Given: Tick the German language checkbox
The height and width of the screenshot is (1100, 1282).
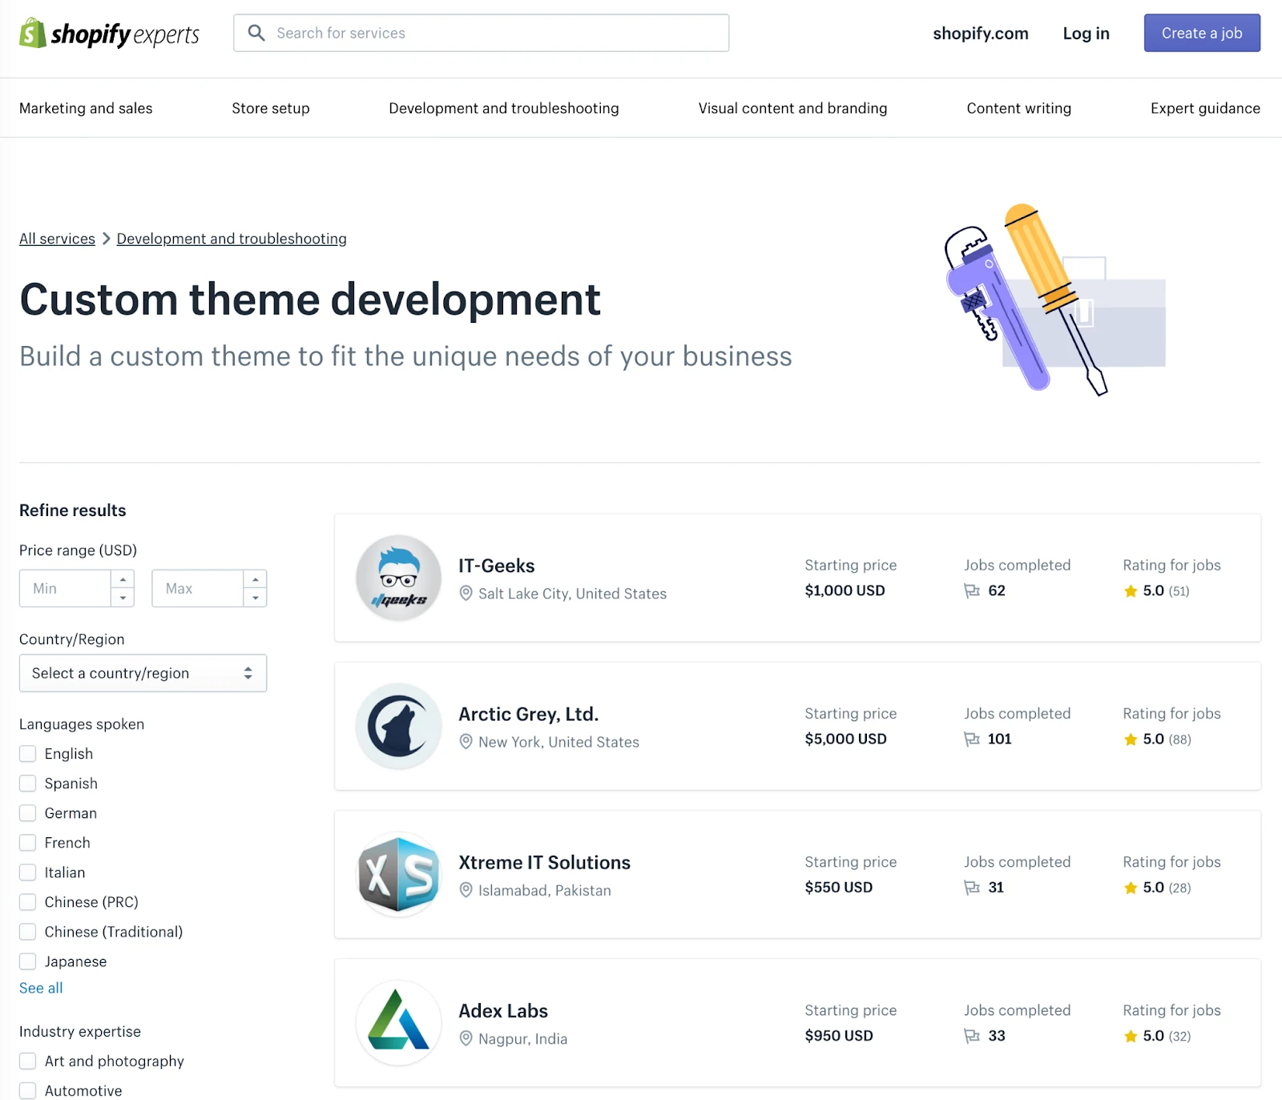Looking at the screenshot, I should pos(28,813).
